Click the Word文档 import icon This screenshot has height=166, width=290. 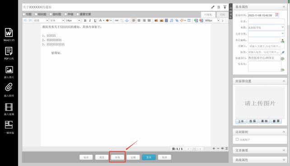9,33
